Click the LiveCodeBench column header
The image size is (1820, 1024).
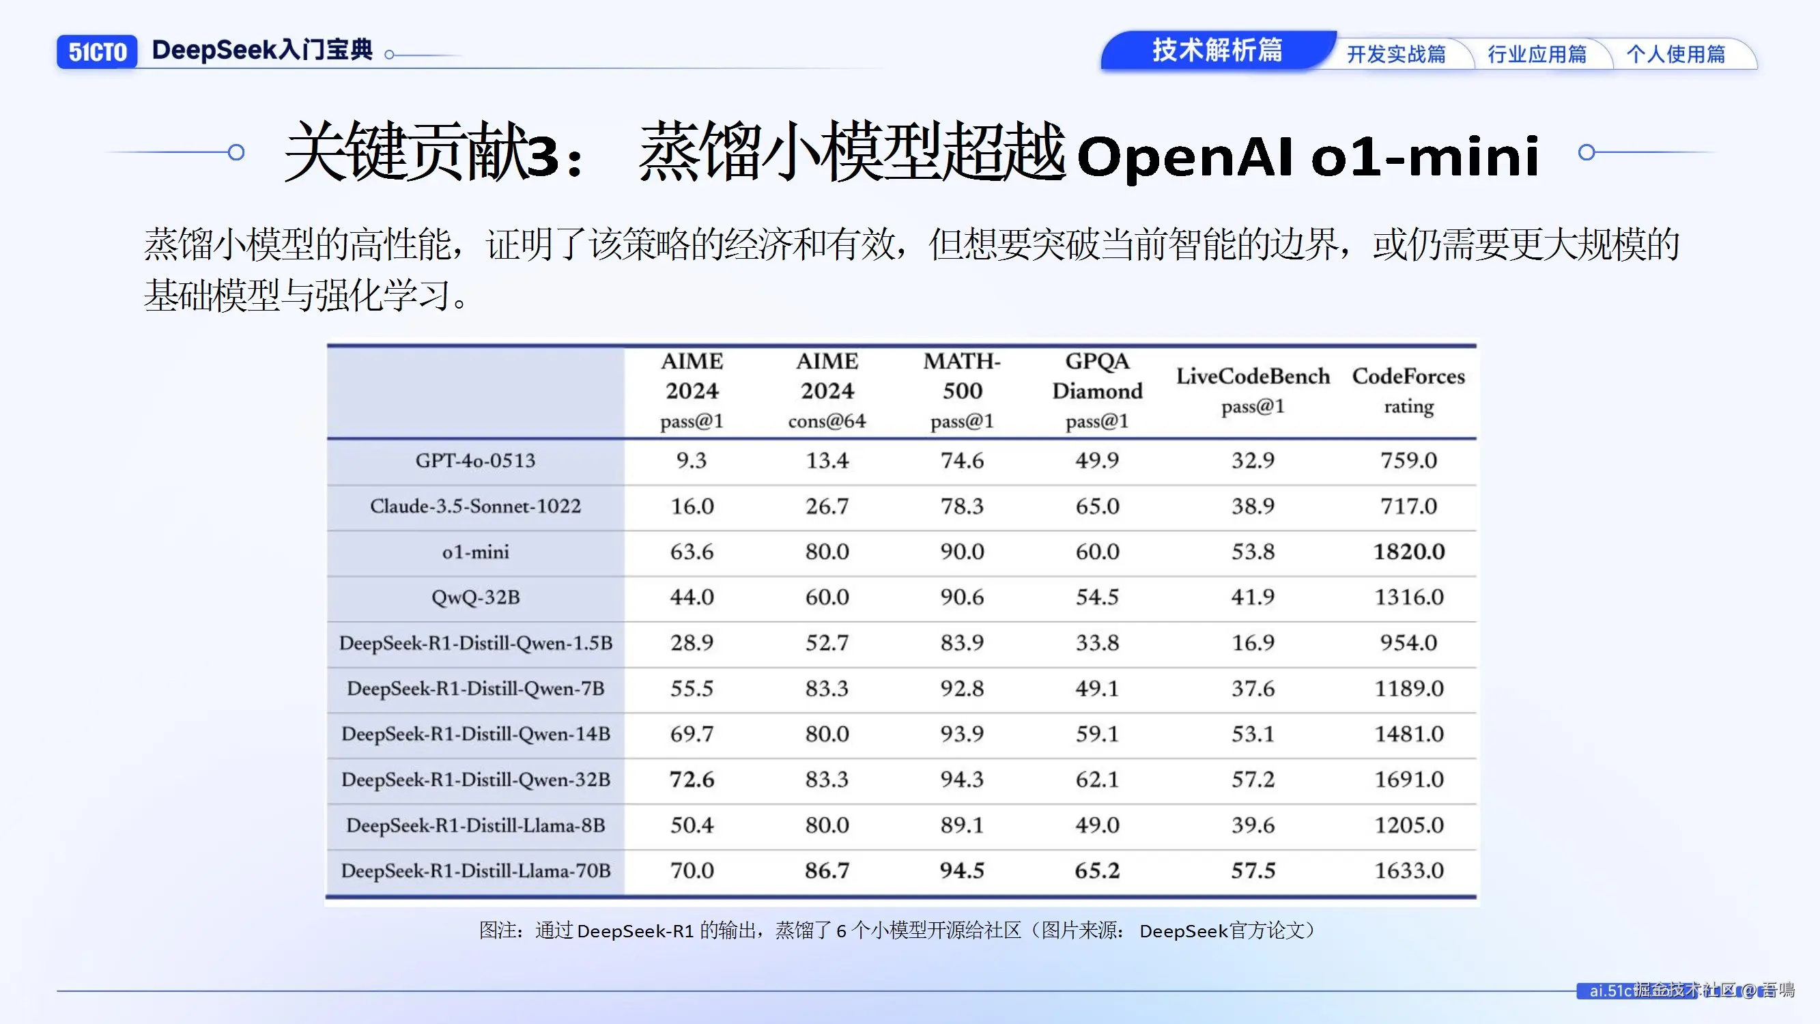(1253, 390)
